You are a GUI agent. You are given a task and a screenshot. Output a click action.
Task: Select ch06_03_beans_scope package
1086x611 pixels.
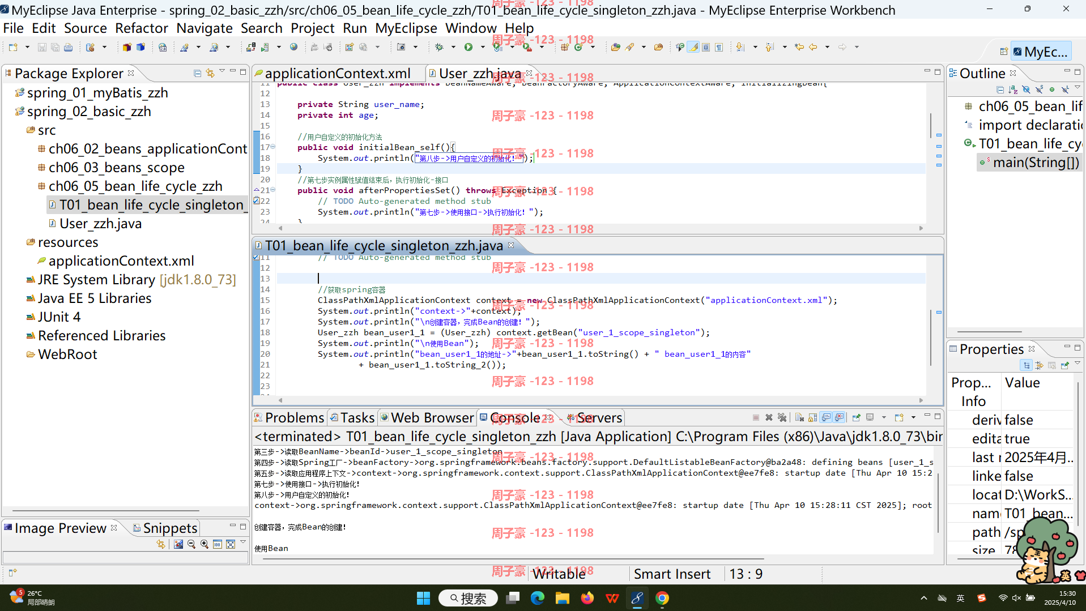click(116, 168)
